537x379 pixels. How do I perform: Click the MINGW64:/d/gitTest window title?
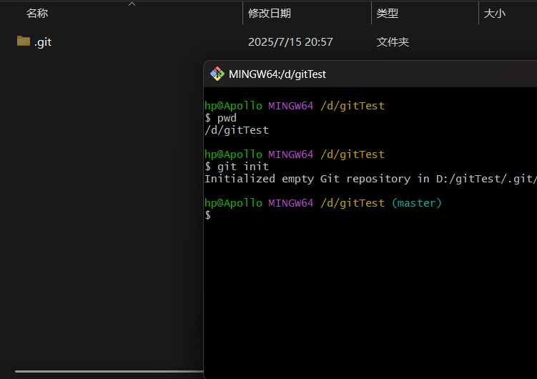[277, 74]
